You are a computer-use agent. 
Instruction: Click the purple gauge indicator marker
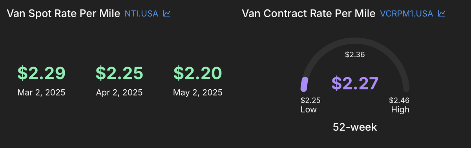click(x=304, y=84)
